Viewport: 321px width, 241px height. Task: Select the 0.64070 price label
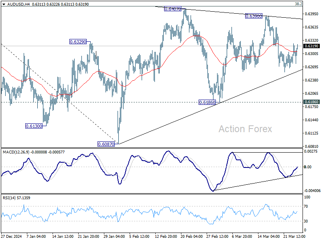coord(173,9)
